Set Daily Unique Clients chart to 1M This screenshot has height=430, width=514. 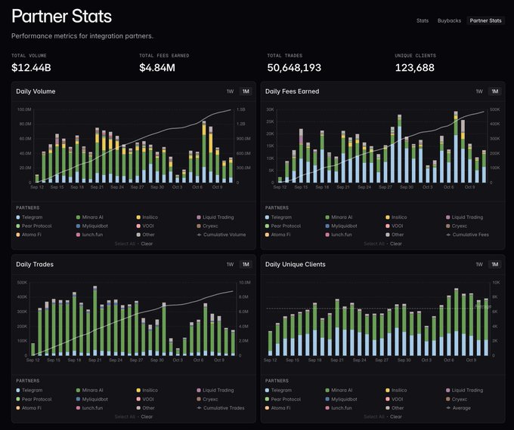click(x=495, y=265)
